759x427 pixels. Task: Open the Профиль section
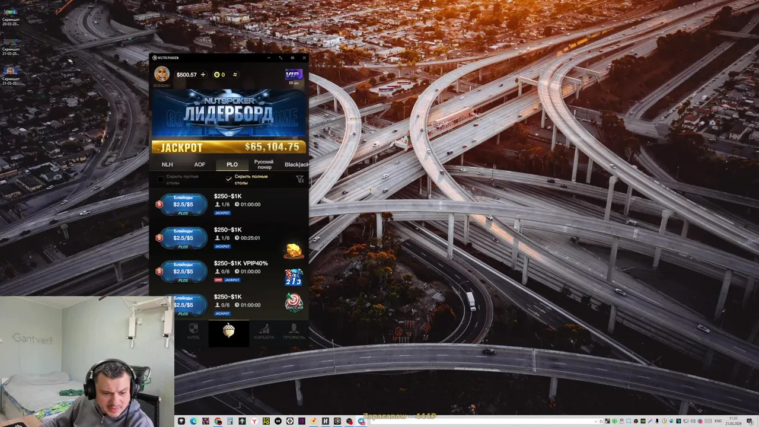(294, 331)
